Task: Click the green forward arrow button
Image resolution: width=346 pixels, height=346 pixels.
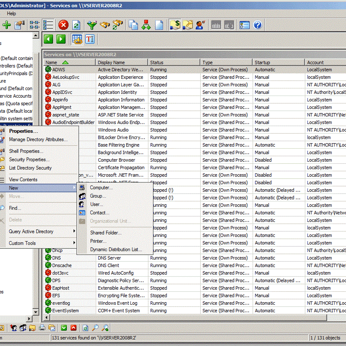Action: (61, 39)
